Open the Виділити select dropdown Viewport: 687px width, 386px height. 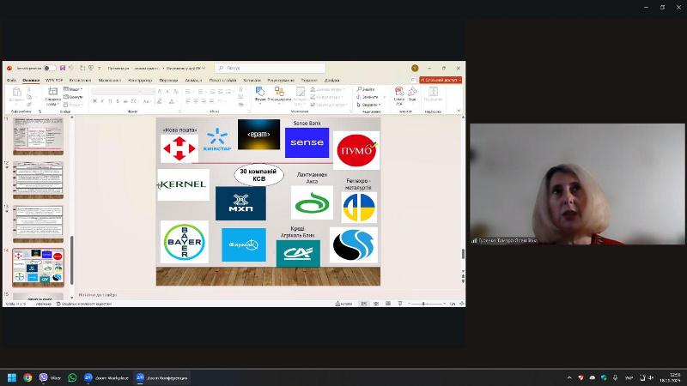(368, 105)
